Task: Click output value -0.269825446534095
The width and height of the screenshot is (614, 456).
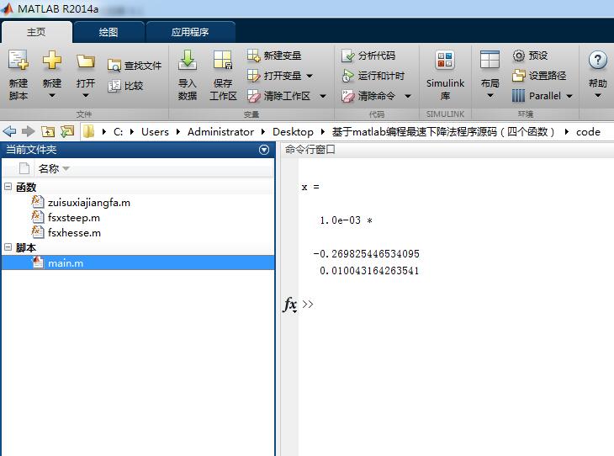Action: point(366,254)
